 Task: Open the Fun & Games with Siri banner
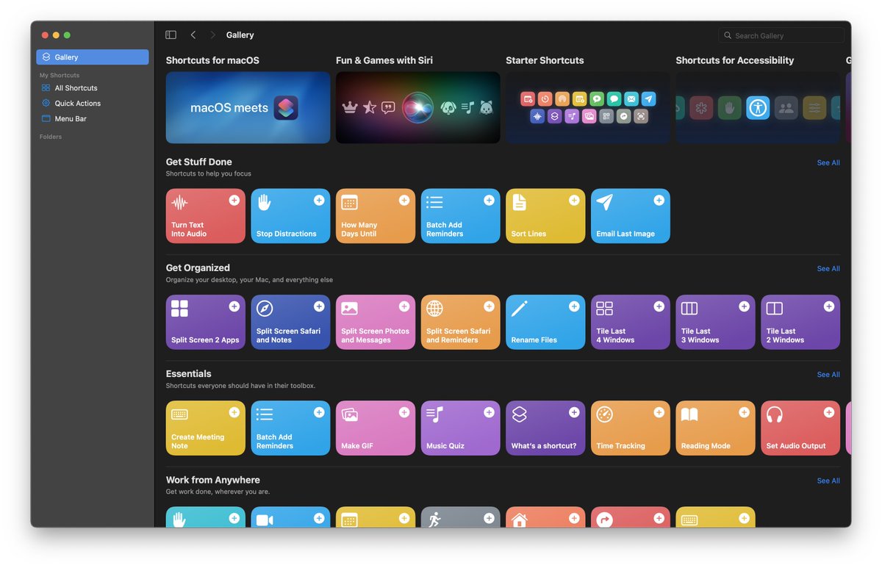click(x=418, y=107)
